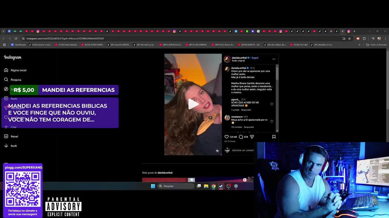
Task: Open the Chrome tab search dropdown
Action: coord(3,31)
